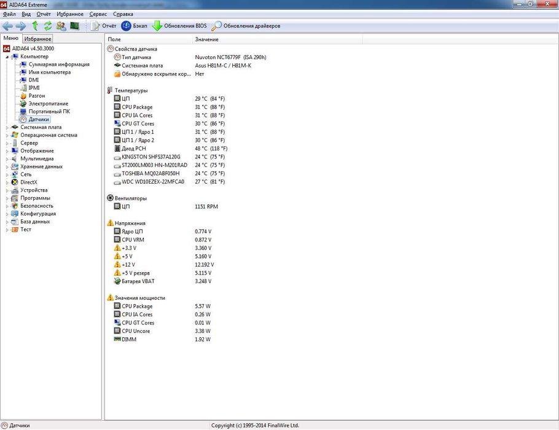Select Суммарная информация in tree
The height and width of the screenshot is (430, 559).
(x=59, y=64)
